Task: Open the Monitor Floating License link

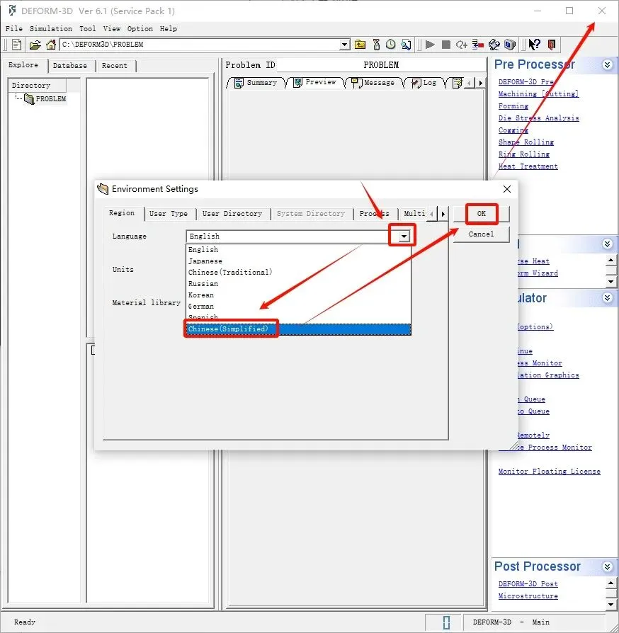Action: point(549,472)
